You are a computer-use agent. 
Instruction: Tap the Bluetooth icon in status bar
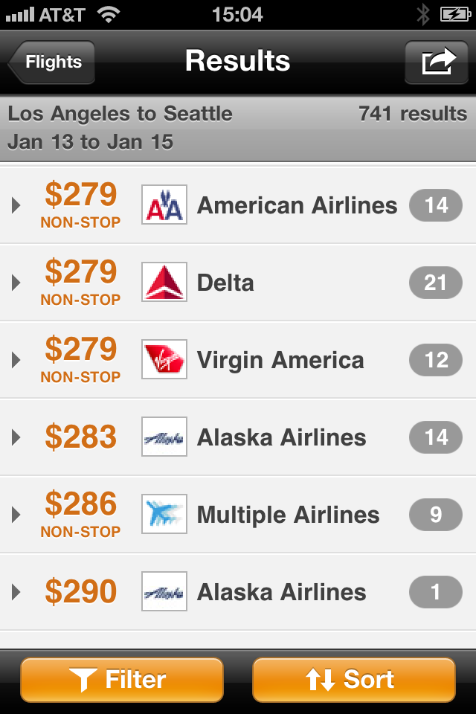pyautogui.click(x=422, y=13)
